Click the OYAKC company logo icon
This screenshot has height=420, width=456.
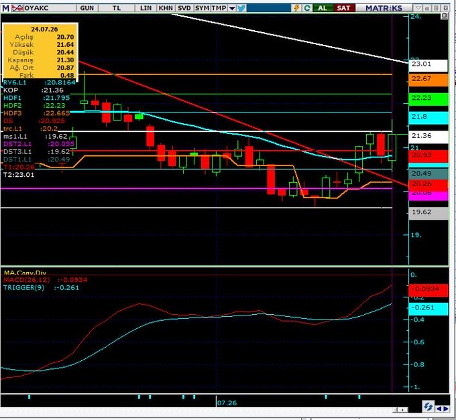pyautogui.click(x=17, y=8)
